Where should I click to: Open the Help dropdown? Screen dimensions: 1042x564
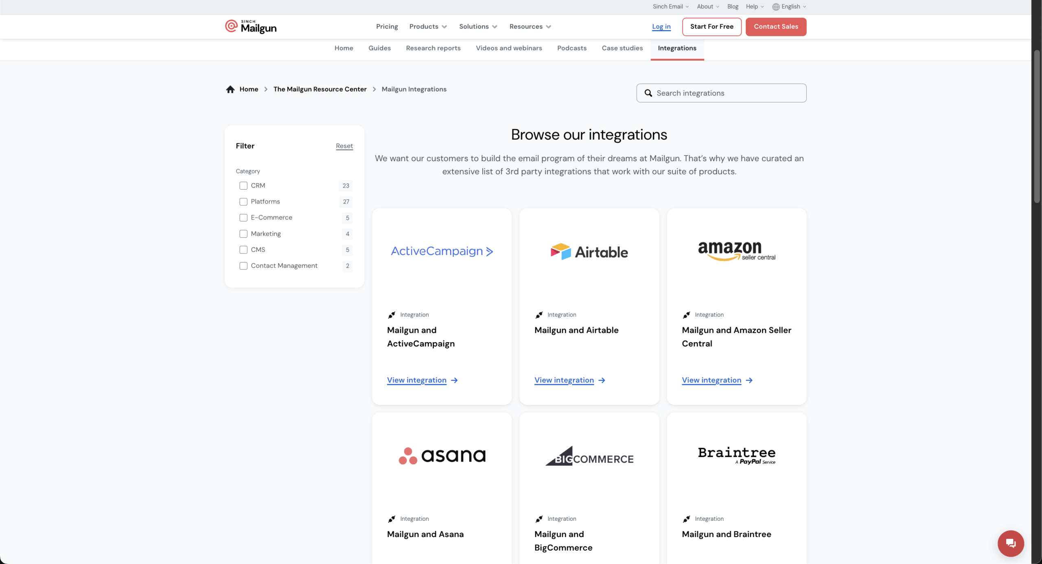pos(755,7)
